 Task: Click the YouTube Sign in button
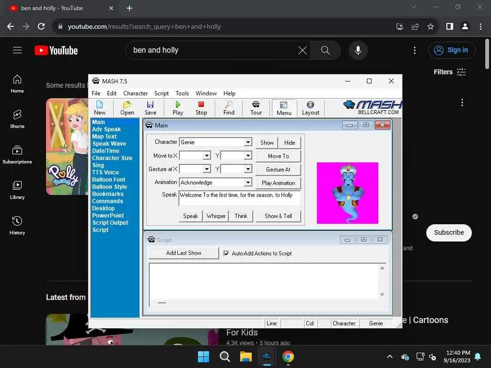point(452,50)
